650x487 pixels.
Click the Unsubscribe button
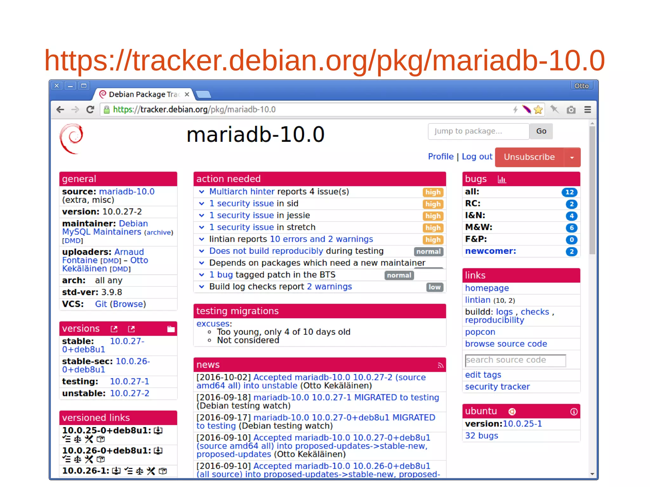point(529,157)
